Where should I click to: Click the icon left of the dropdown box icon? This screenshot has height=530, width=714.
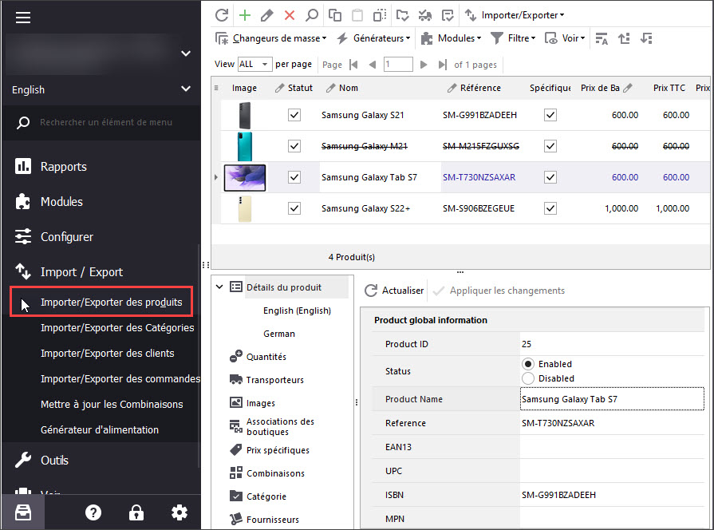[425, 15]
